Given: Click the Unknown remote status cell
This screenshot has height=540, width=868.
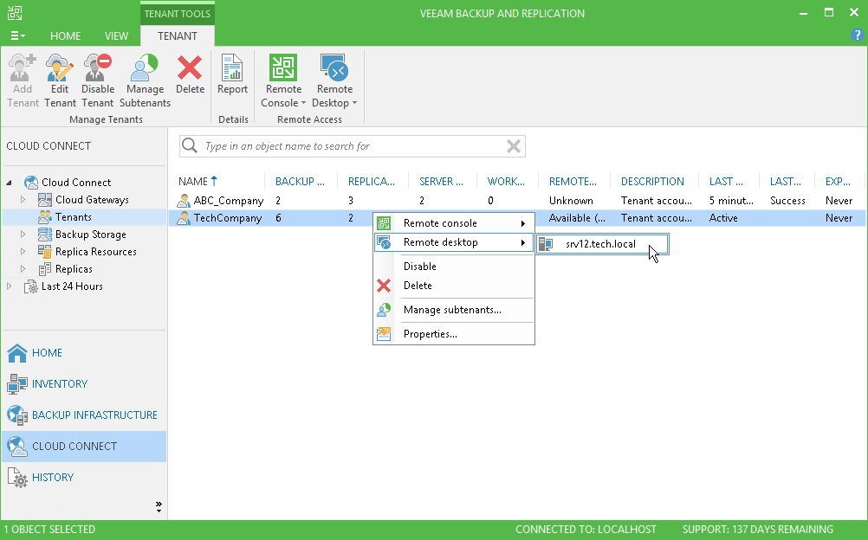Looking at the screenshot, I should tap(571, 201).
